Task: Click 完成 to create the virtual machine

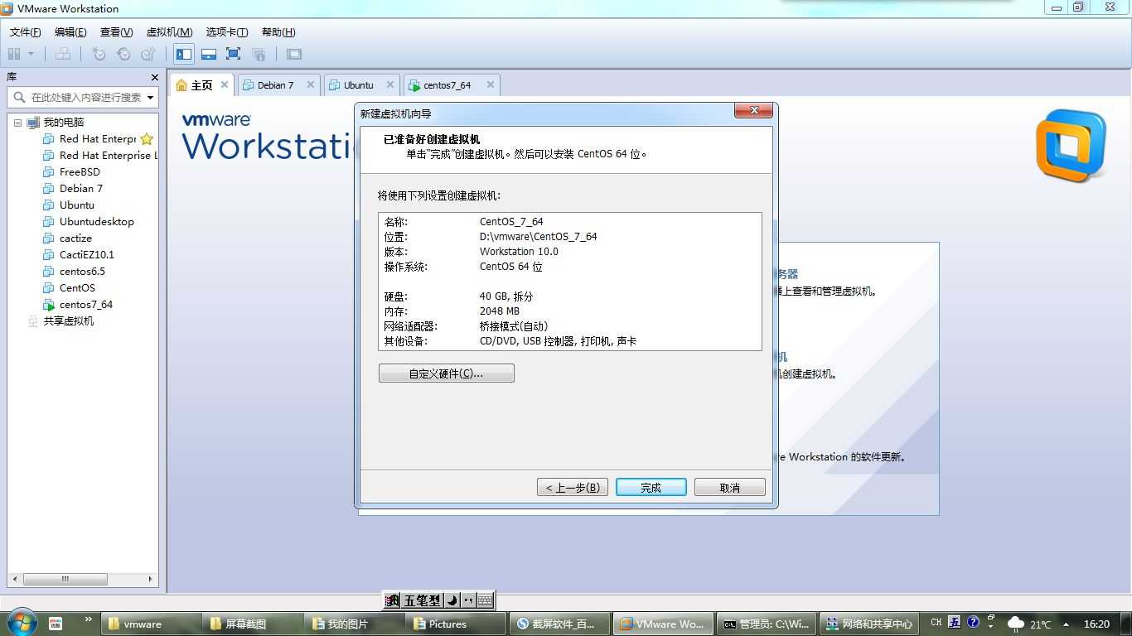Action: pyautogui.click(x=651, y=488)
